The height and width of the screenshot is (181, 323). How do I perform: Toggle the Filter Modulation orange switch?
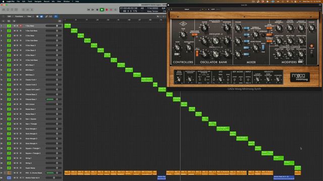(x=269, y=28)
